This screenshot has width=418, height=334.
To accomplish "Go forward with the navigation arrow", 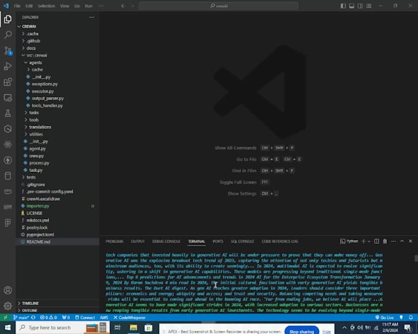I will 133,6.
